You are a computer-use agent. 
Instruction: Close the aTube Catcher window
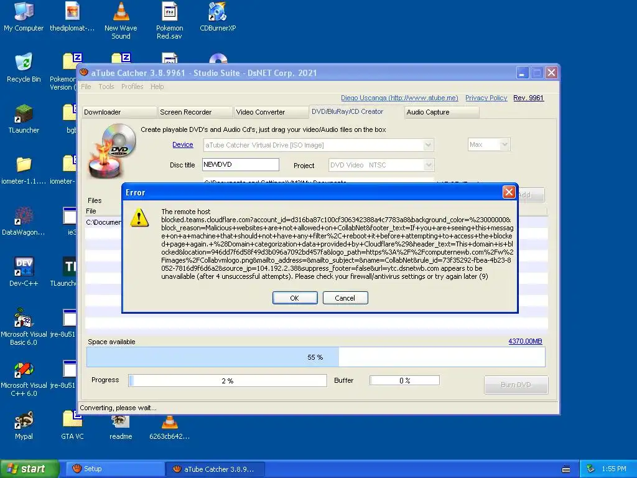pyautogui.click(x=551, y=73)
